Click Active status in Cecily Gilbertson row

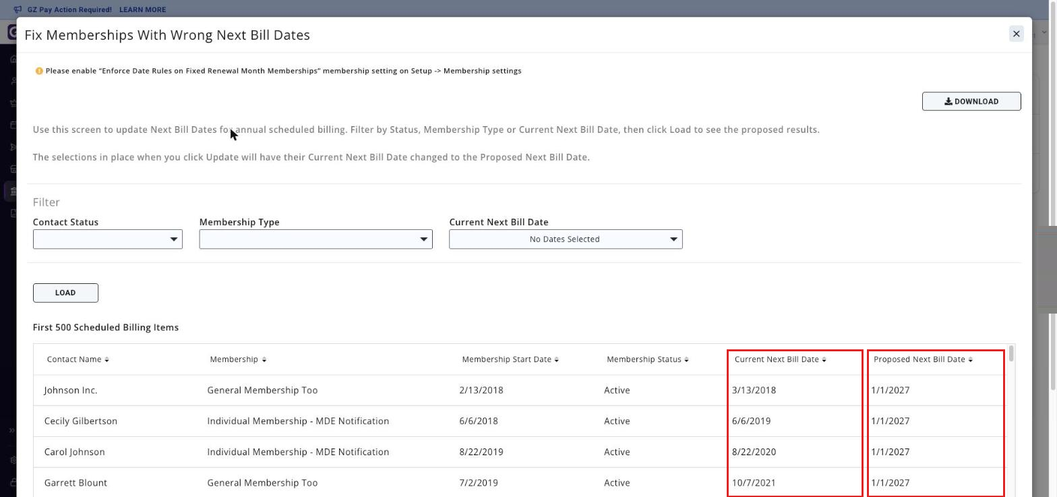617,421
